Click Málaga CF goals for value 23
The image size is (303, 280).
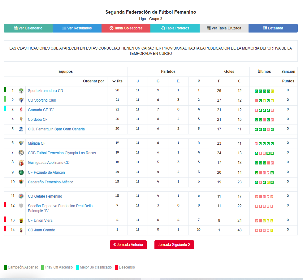pos(219,143)
